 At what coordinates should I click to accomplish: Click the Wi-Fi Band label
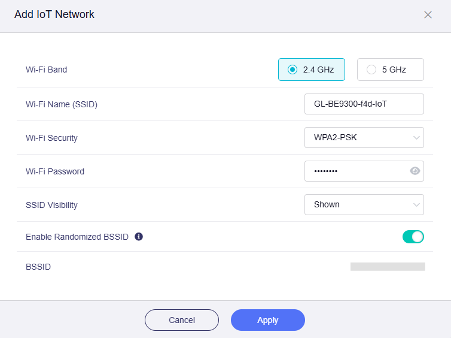[46, 70]
